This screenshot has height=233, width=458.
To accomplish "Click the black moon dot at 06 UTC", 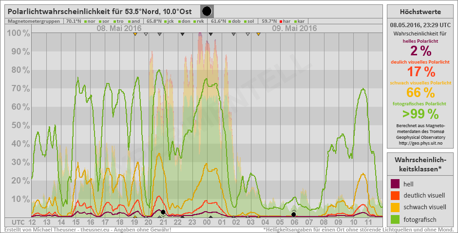I will tap(293, 214).
